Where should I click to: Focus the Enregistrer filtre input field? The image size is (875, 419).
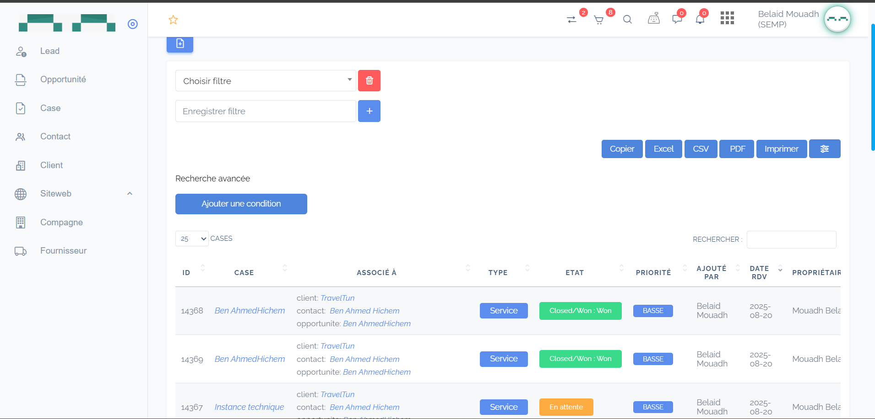[266, 111]
